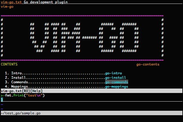Screen dimensions: 183x122
Task: Select the '2. Install' contents row
Action: 65,78
